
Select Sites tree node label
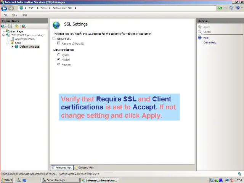(18, 43)
